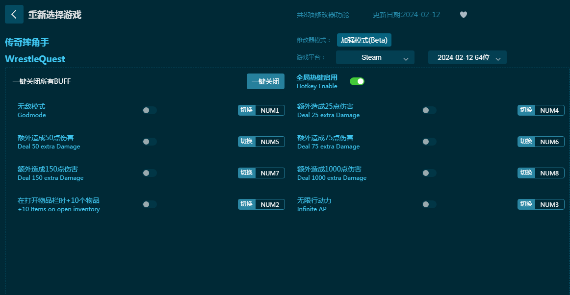Click the 无限行动力 Infinite AP label
This screenshot has height=295, width=570.
coord(314,204)
